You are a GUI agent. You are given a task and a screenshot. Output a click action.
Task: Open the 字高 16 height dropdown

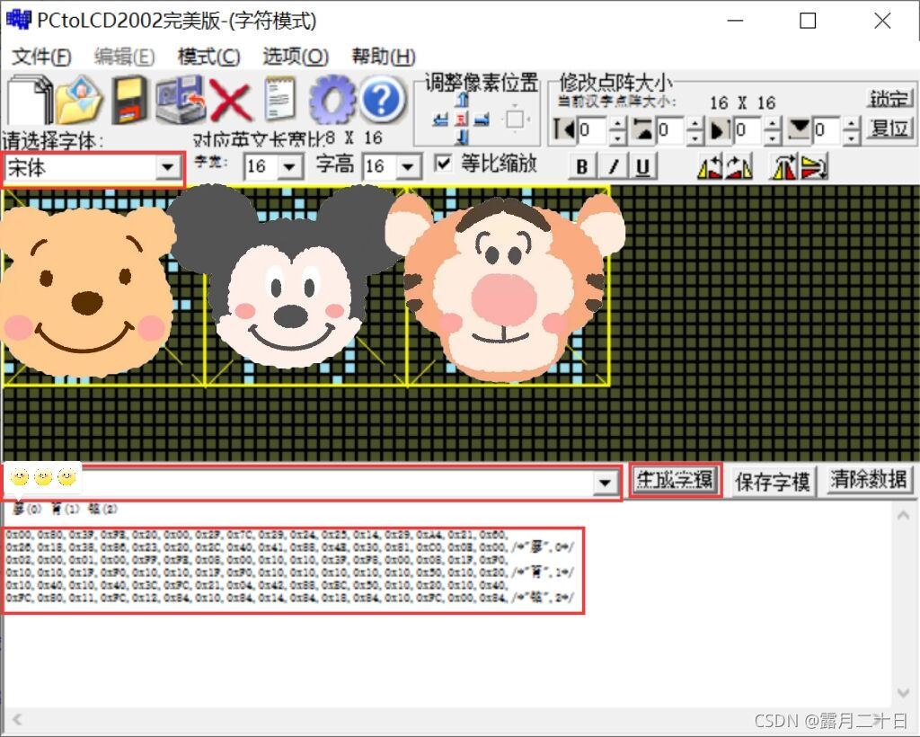click(x=408, y=167)
